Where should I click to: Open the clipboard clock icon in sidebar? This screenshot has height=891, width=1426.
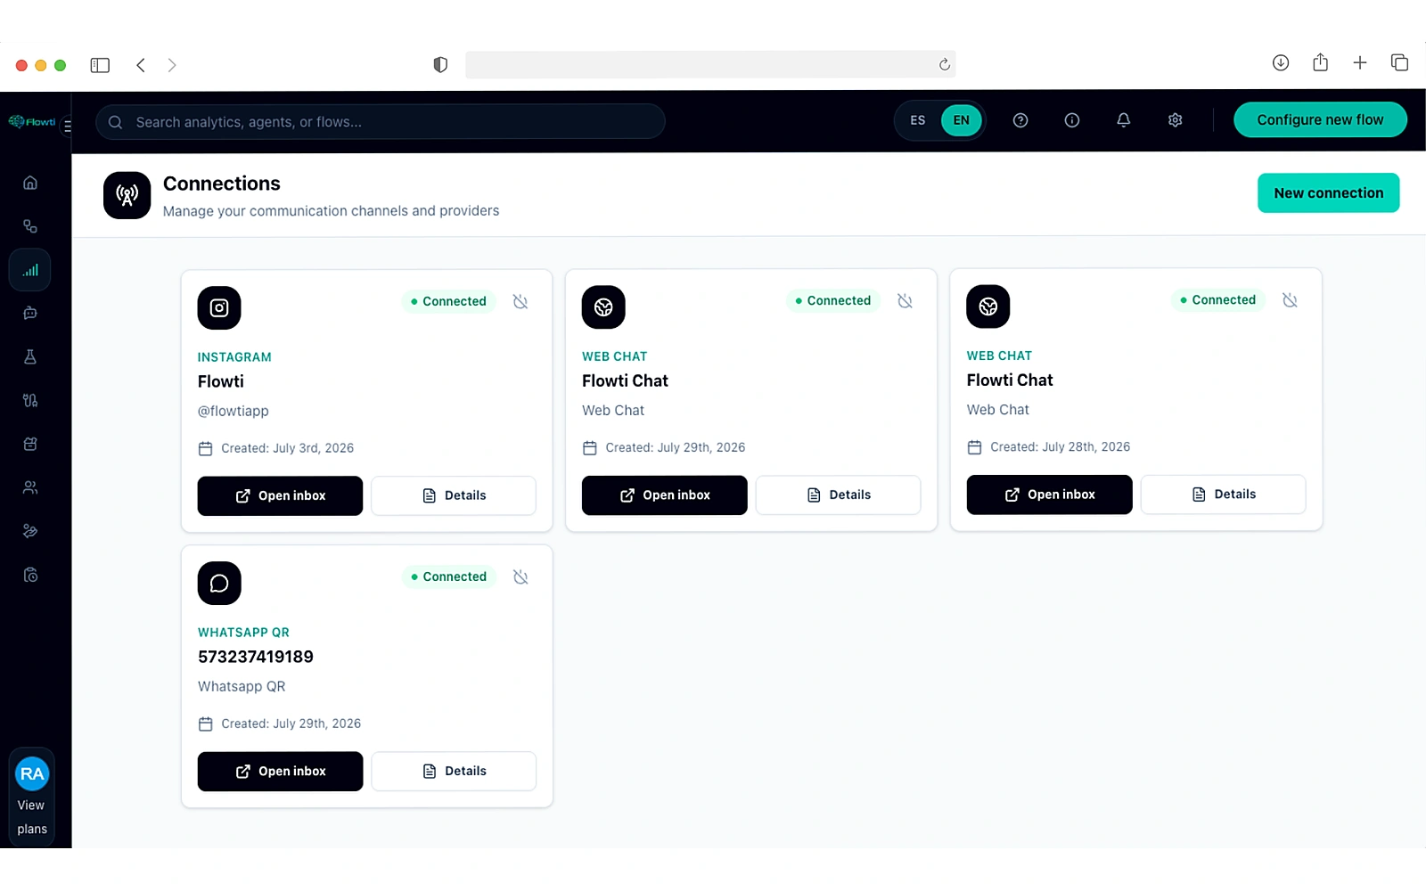click(x=30, y=575)
